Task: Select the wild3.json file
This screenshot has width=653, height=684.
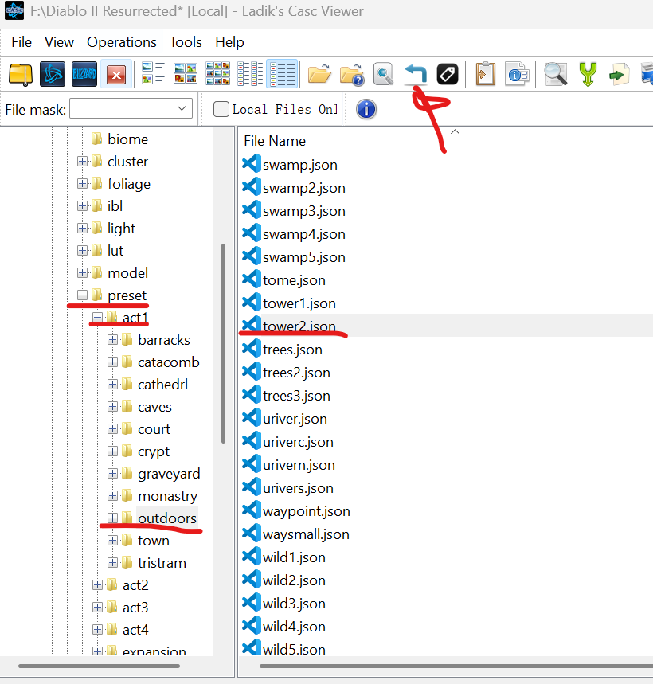Action: (x=294, y=604)
